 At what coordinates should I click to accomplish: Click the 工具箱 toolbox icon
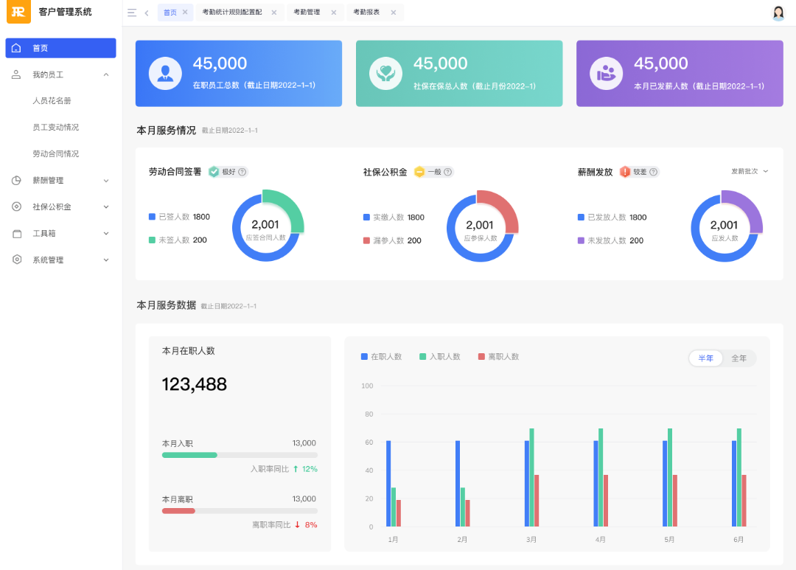click(x=15, y=233)
